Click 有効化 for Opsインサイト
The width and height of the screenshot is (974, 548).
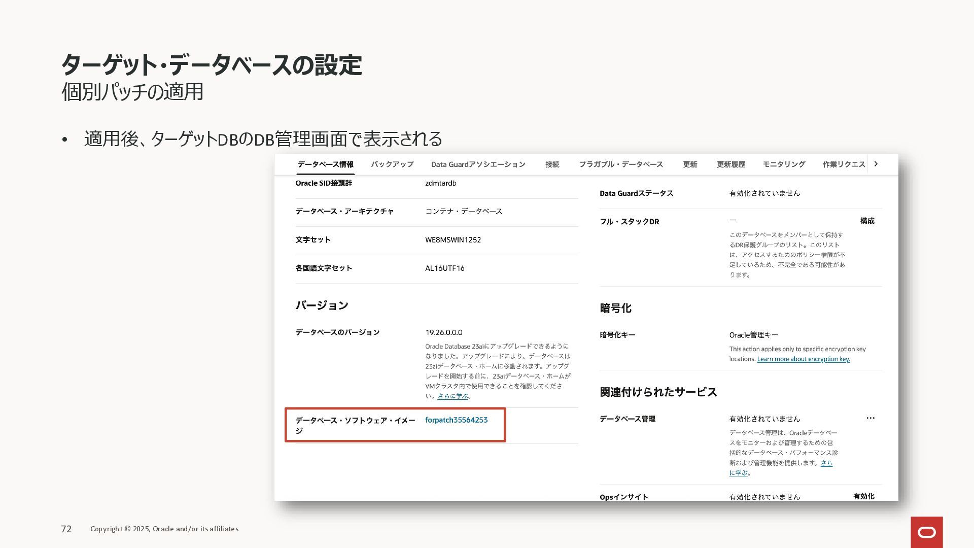click(863, 496)
